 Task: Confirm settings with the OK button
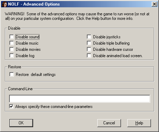(x=21, y=123)
